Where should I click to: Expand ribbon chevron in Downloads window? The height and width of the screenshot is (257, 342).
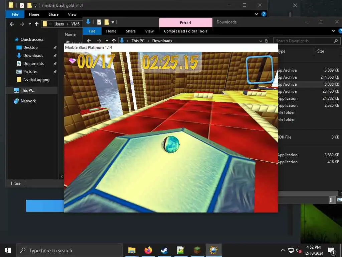tap(334, 31)
